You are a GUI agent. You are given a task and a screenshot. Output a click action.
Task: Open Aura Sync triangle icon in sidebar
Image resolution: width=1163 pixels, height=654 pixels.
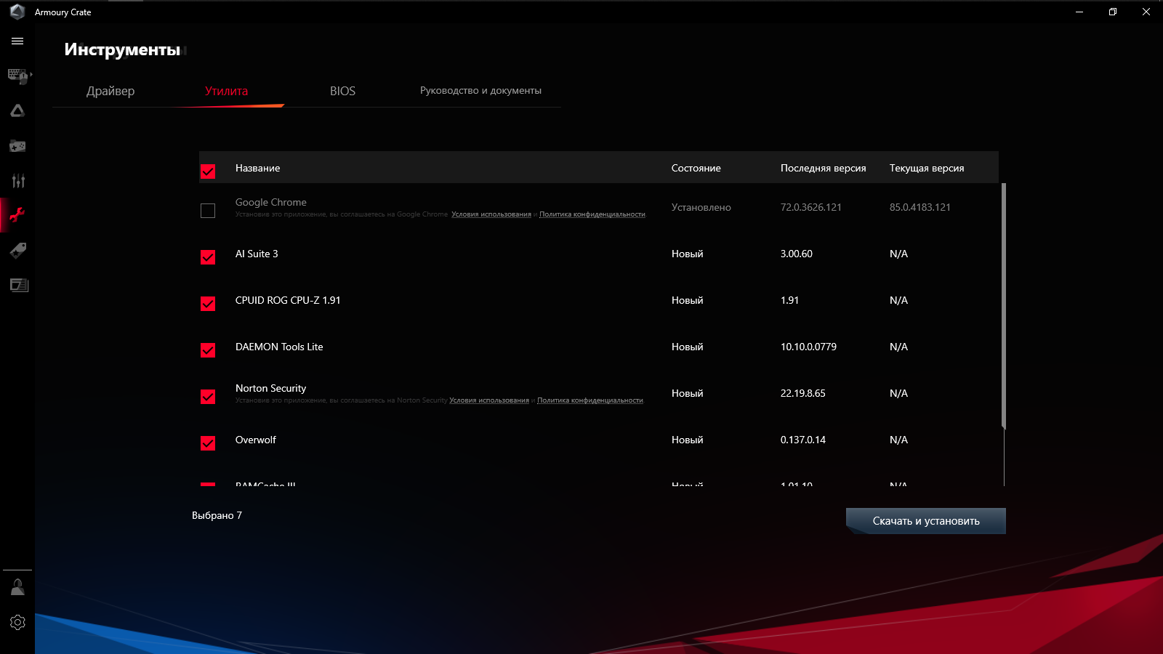(17, 110)
